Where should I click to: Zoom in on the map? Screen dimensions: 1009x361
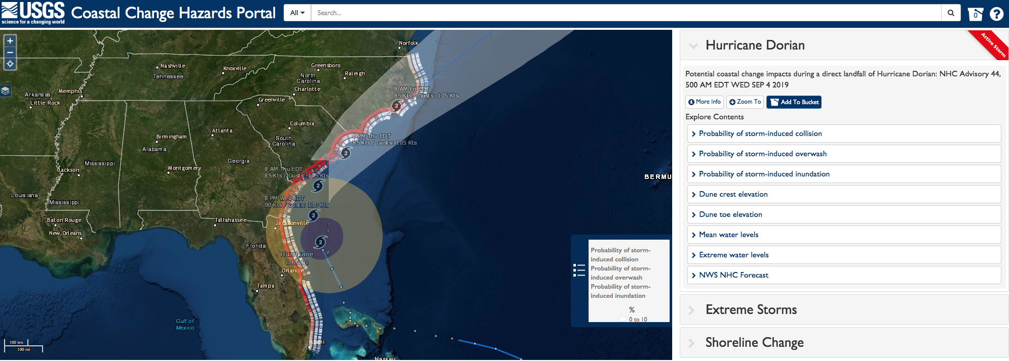(10, 41)
